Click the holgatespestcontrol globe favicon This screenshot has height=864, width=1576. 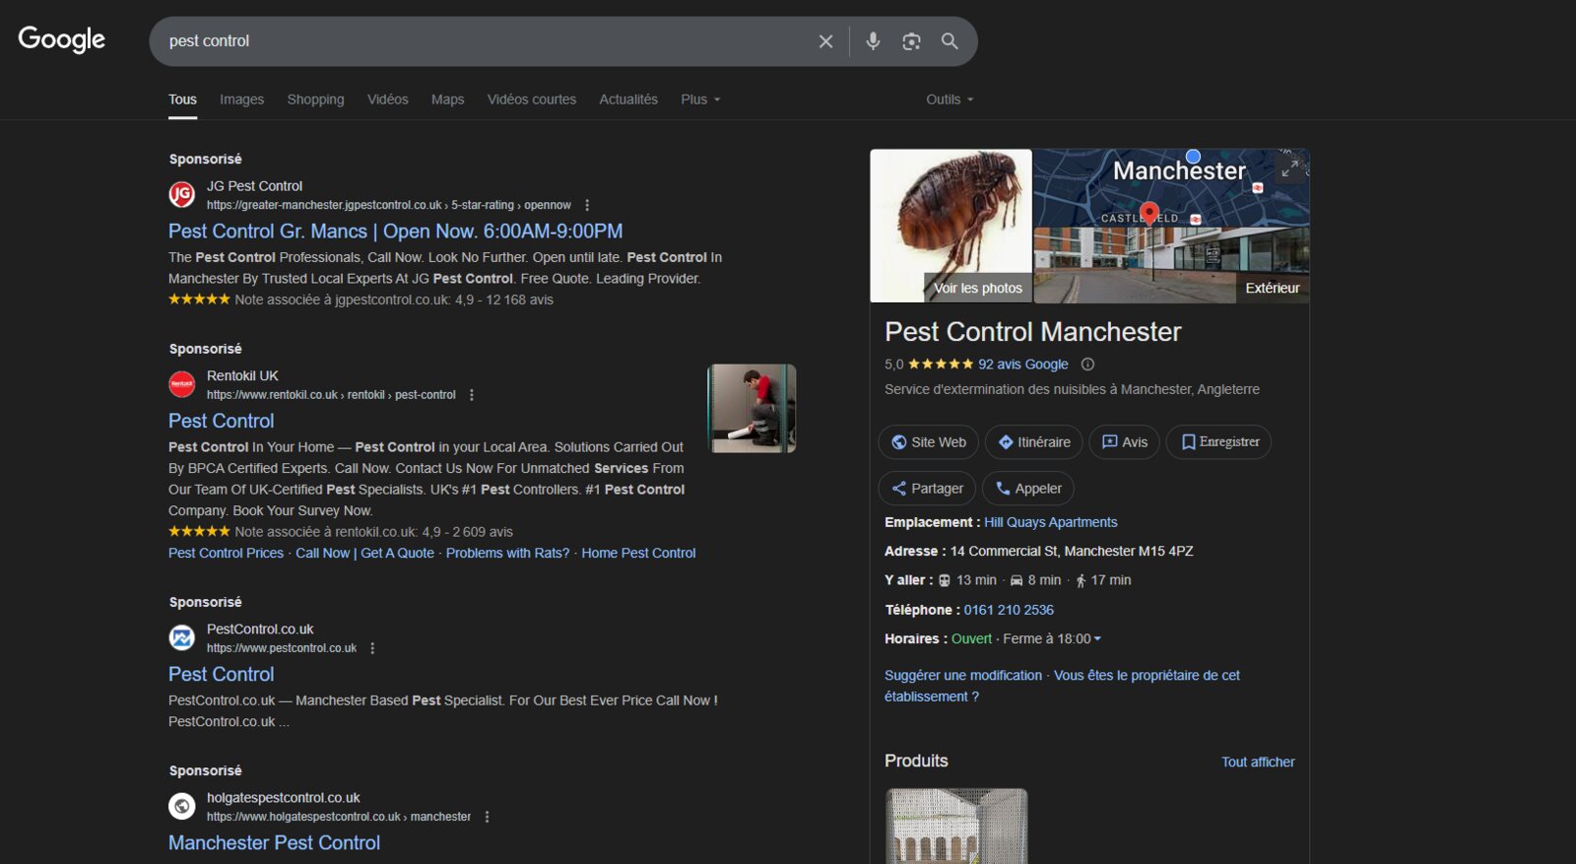tap(182, 806)
